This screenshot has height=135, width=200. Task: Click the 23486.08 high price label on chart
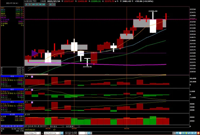(153, 11)
